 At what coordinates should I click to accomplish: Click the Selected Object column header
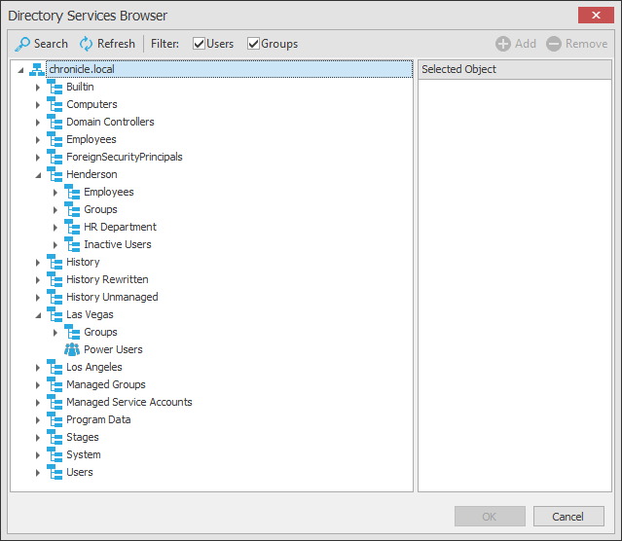(515, 69)
